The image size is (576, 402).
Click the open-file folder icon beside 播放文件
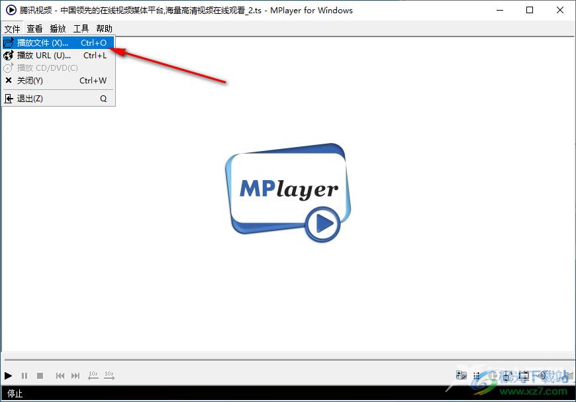point(9,42)
